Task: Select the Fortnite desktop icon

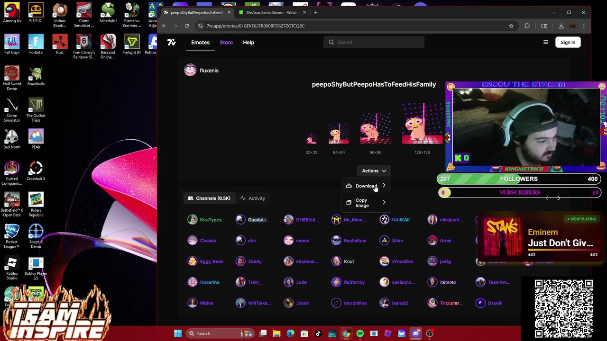Action: click(x=36, y=45)
